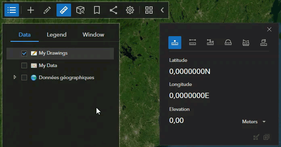The image size is (281, 147).
Task: Open the 3D box search tool
Action: (80, 10)
